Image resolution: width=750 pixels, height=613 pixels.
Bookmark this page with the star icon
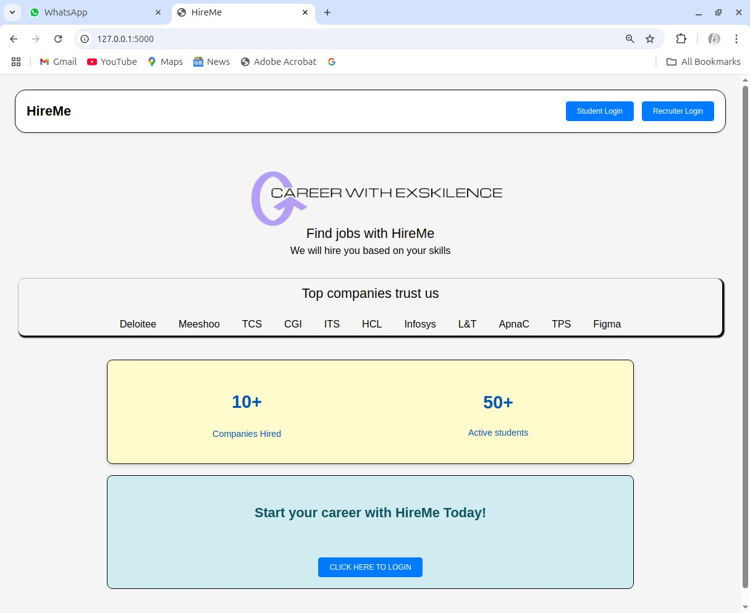[x=650, y=39]
